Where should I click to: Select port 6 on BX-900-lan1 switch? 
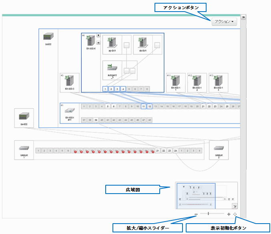(114, 106)
